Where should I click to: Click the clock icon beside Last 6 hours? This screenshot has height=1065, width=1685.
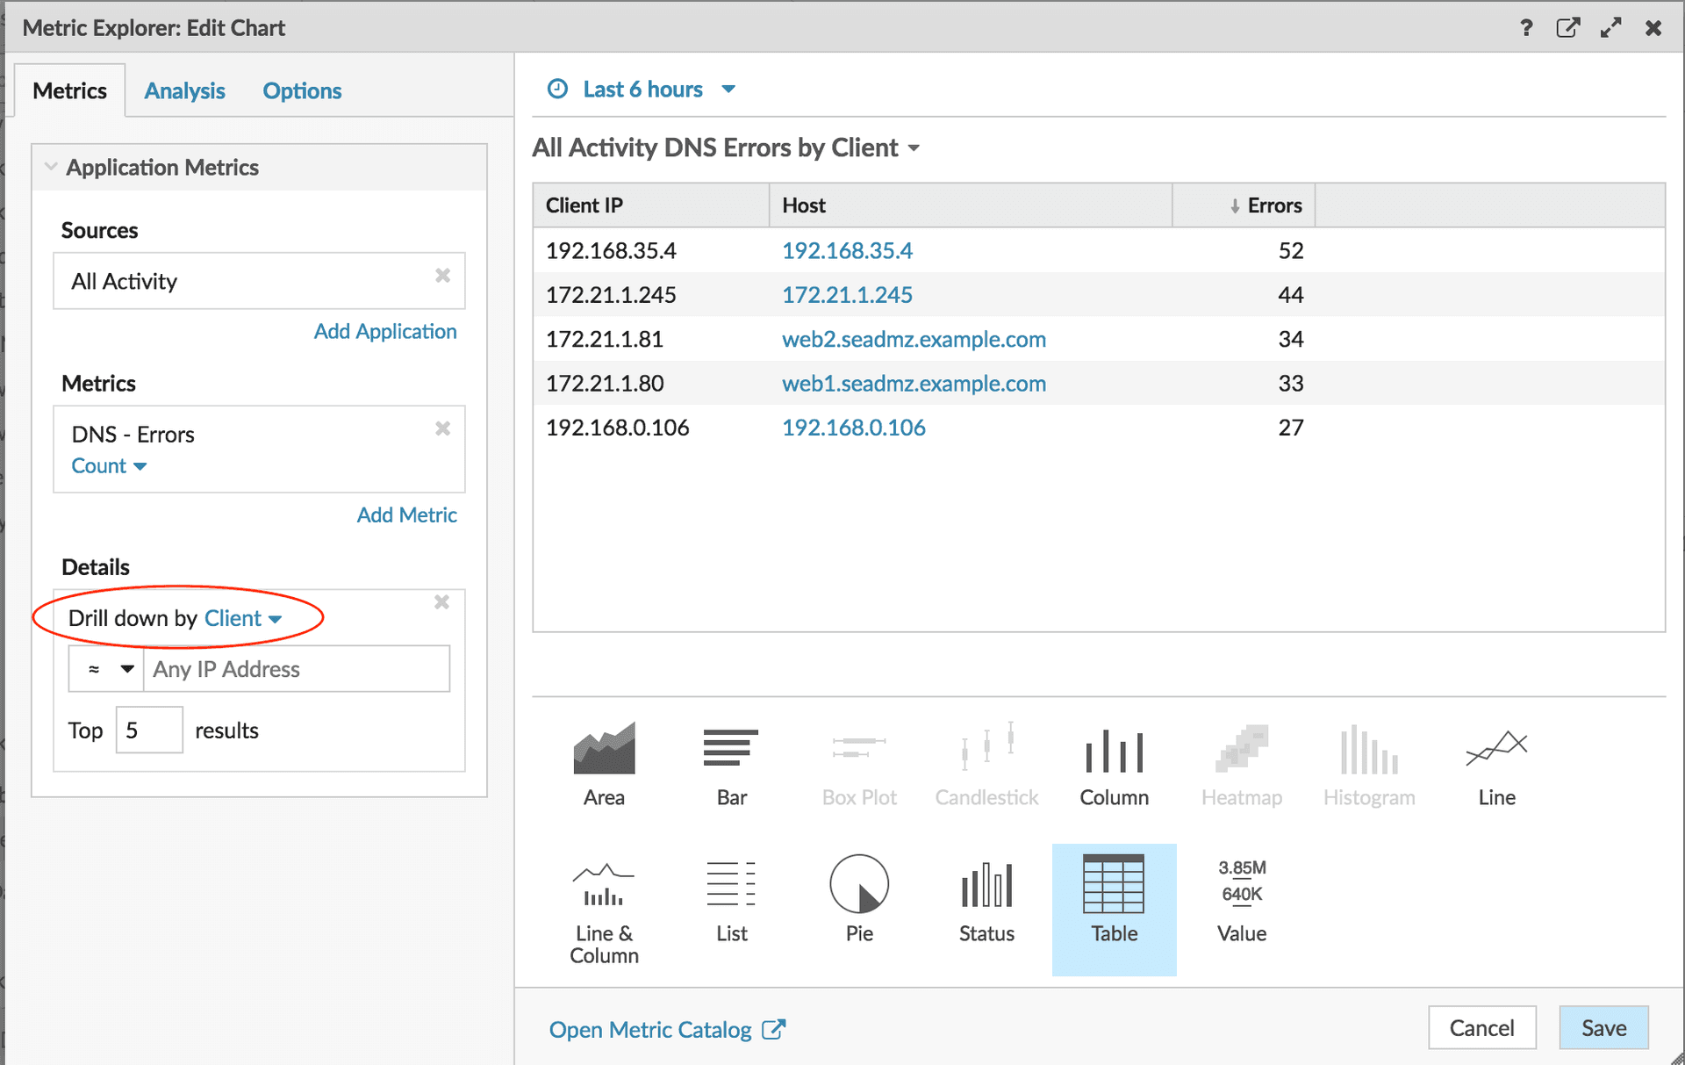pyautogui.click(x=557, y=89)
